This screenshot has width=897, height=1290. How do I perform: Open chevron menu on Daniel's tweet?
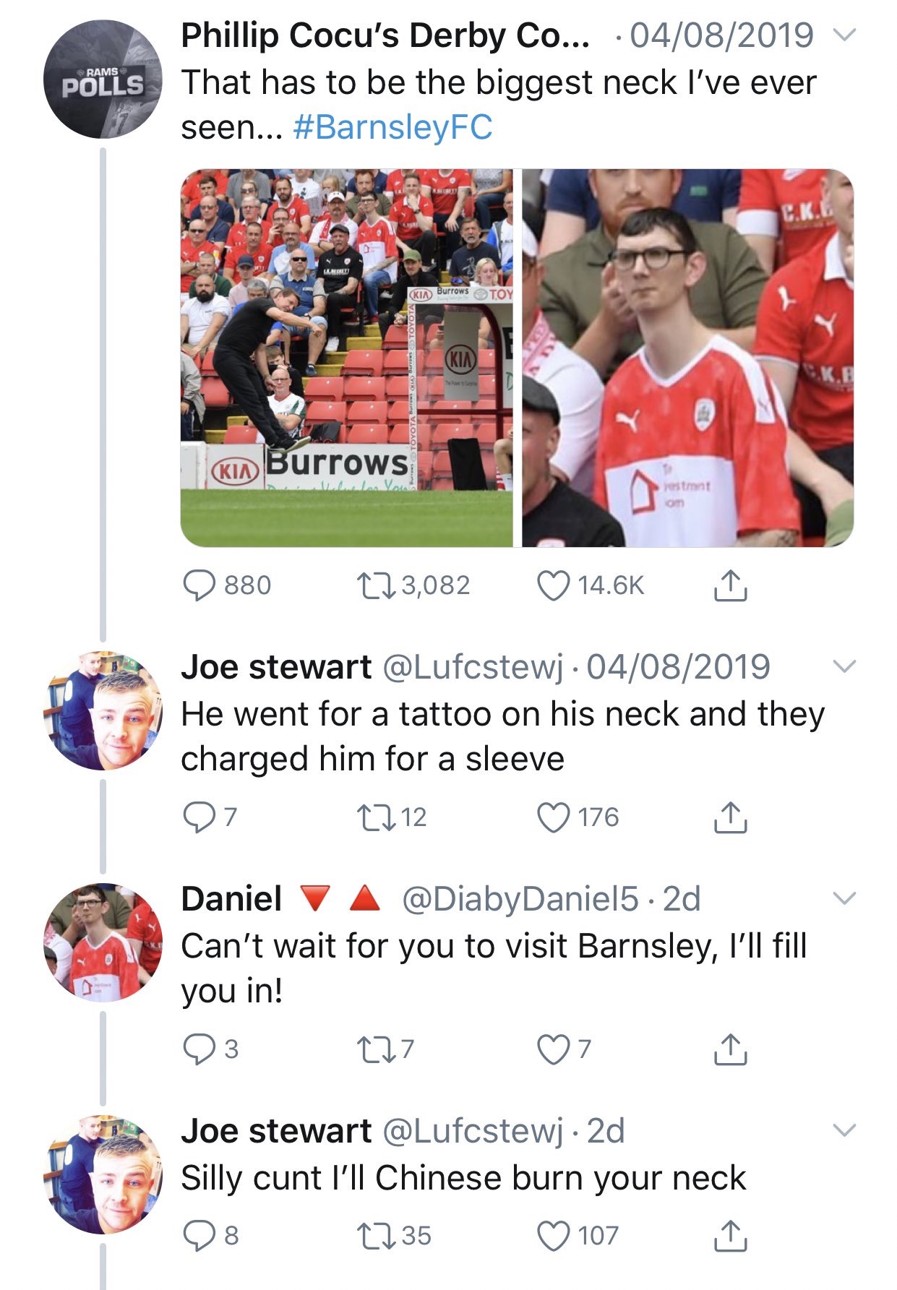[844, 898]
